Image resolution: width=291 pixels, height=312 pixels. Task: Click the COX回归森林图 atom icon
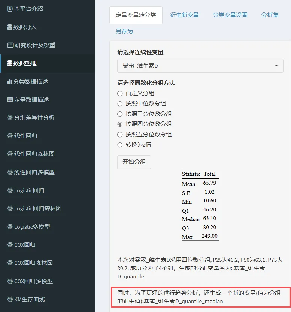pyautogui.click(x=10, y=262)
